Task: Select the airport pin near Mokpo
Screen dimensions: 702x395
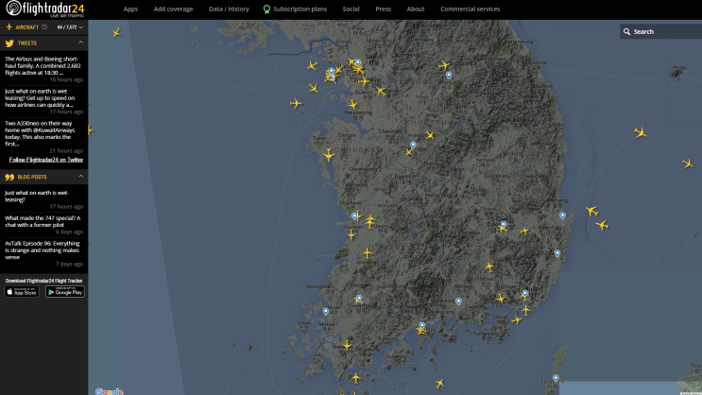Action: pyautogui.click(x=325, y=312)
